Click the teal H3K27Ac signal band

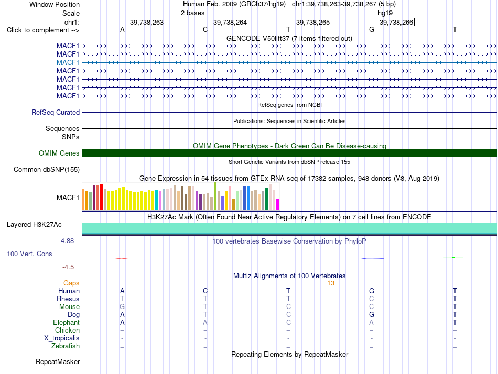(289, 228)
